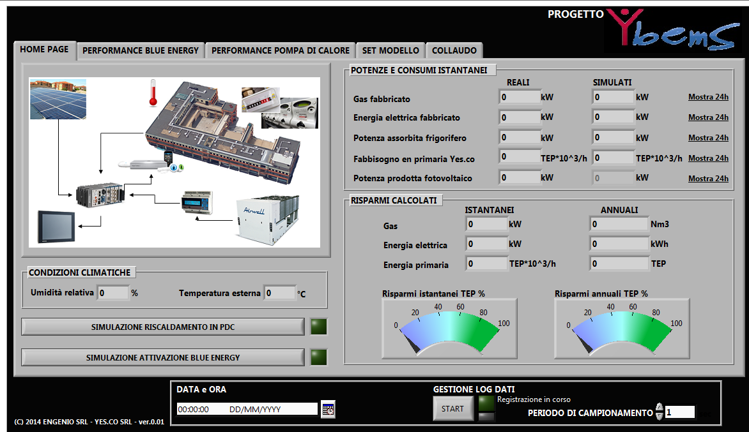Click the touch panel monitor icon
This screenshot has height=432, width=749.
(56, 227)
